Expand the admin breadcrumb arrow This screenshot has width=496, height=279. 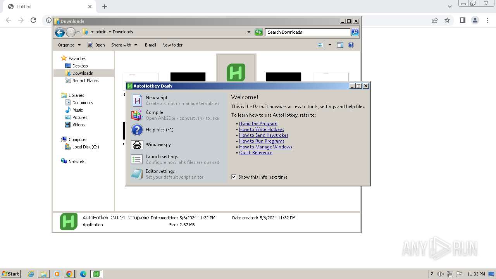[x=110, y=32]
